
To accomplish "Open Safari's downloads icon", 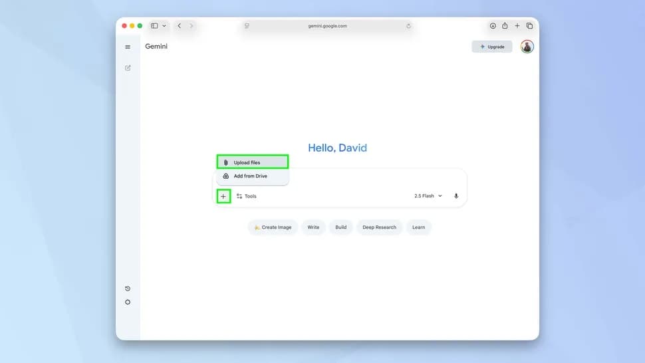I will click(x=493, y=26).
